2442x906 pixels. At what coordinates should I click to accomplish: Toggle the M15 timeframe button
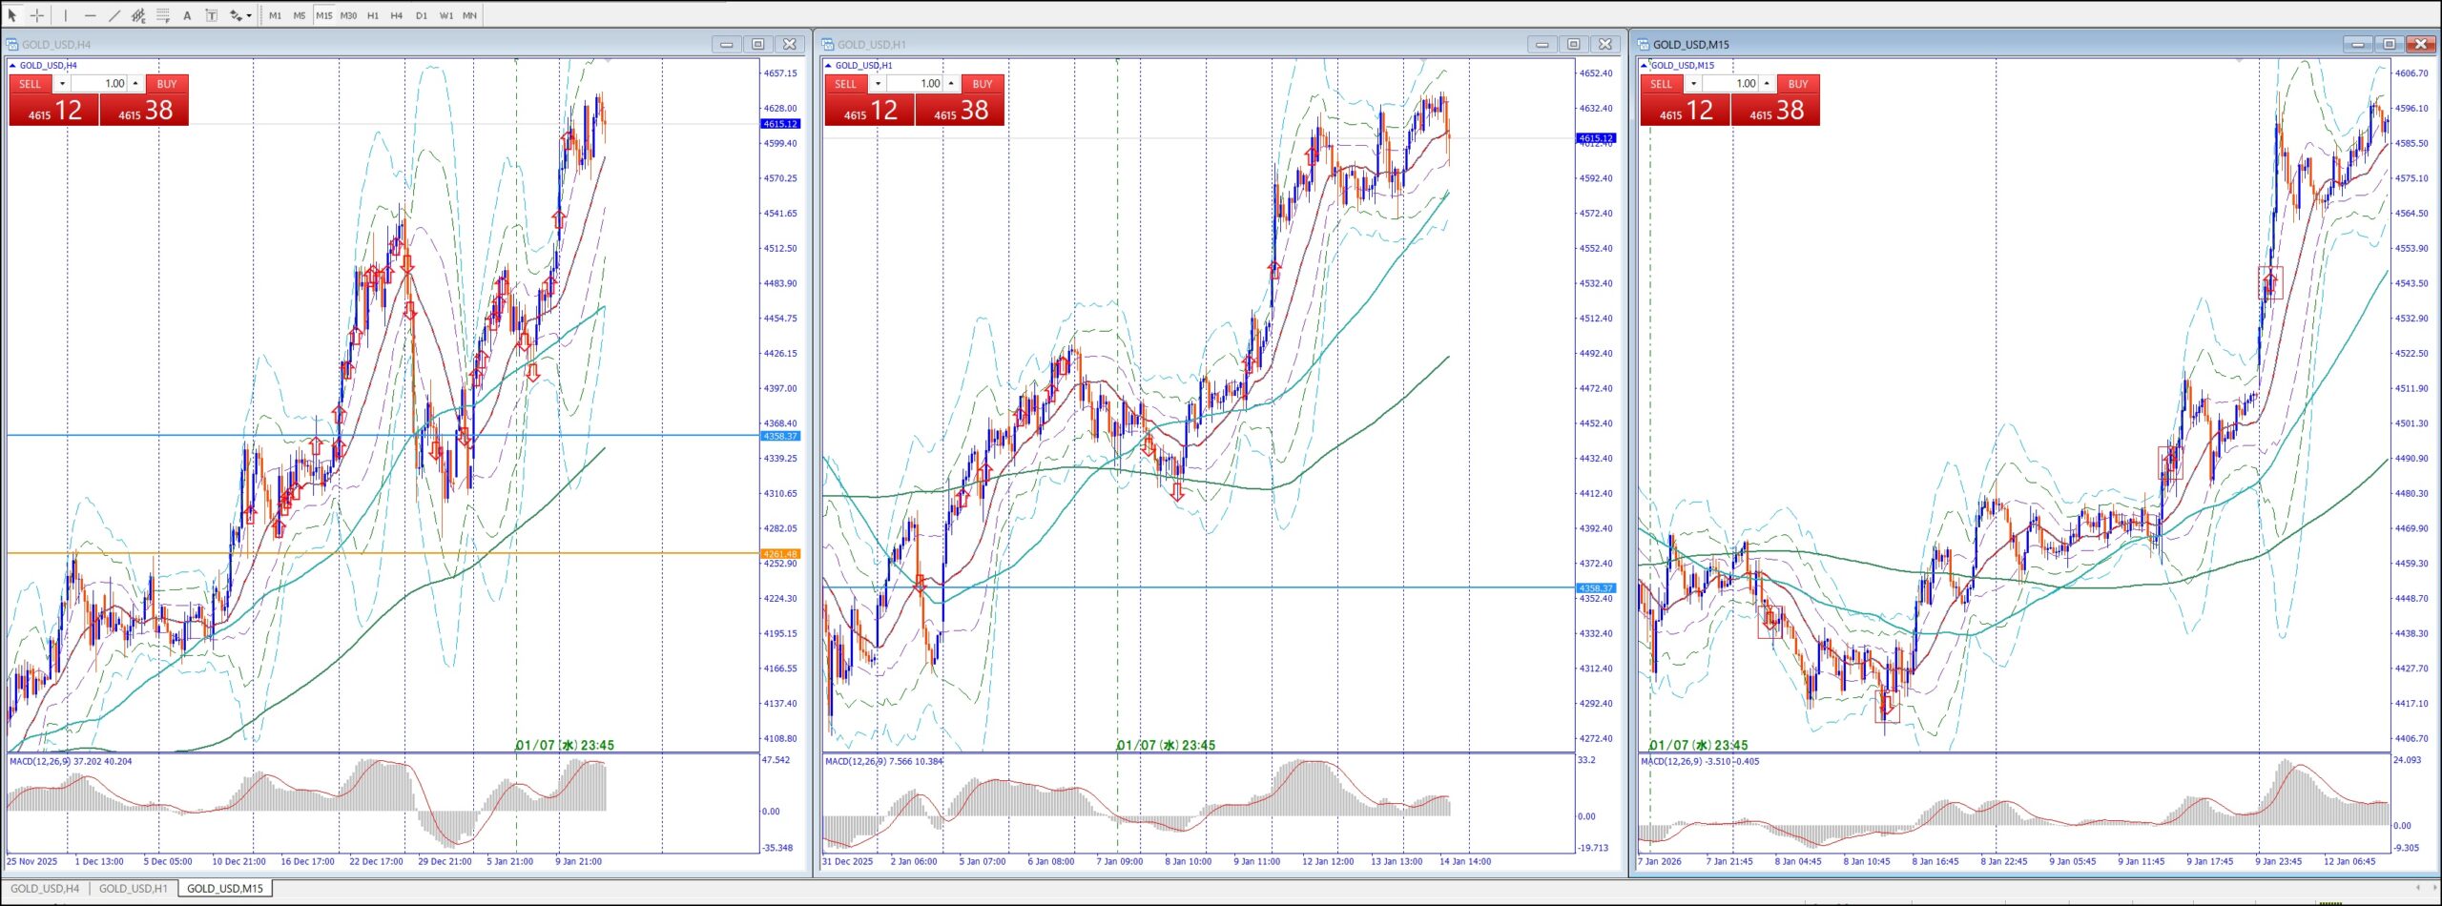click(324, 15)
